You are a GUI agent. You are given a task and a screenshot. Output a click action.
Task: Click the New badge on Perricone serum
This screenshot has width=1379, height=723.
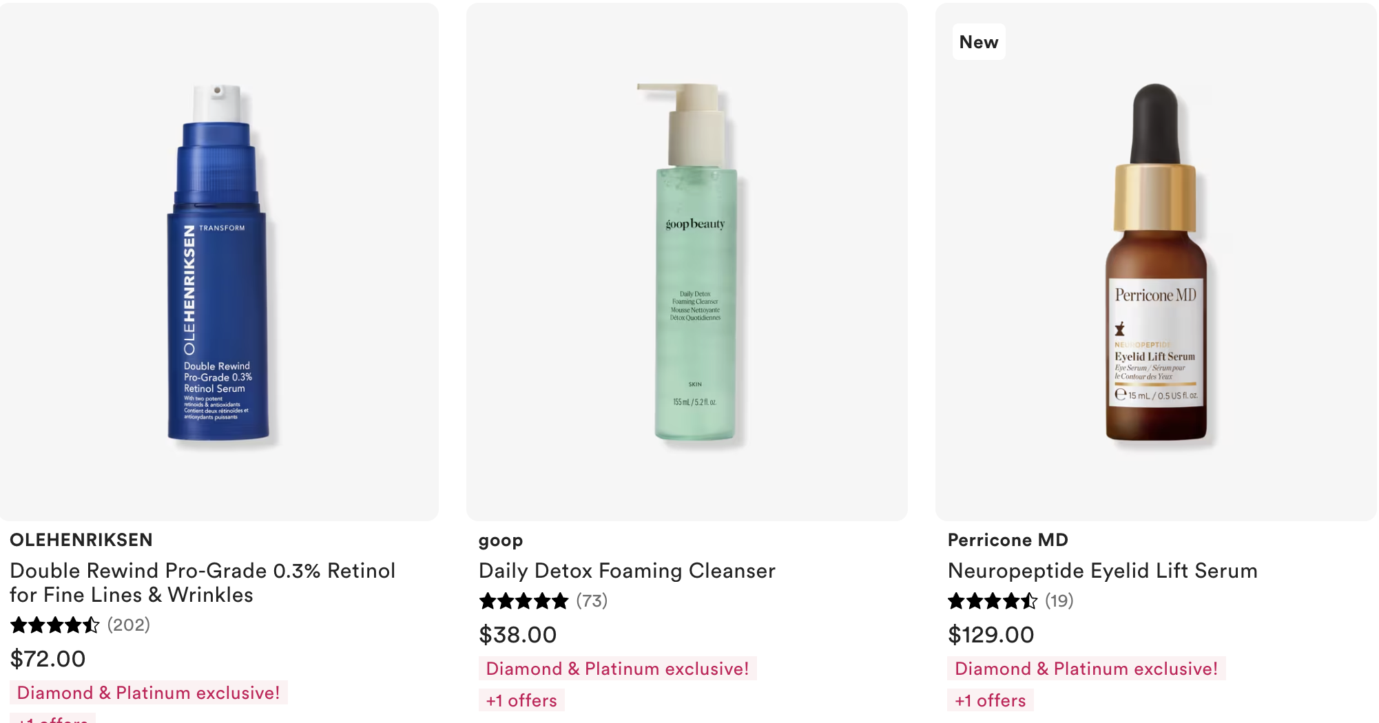coord(979,42)
